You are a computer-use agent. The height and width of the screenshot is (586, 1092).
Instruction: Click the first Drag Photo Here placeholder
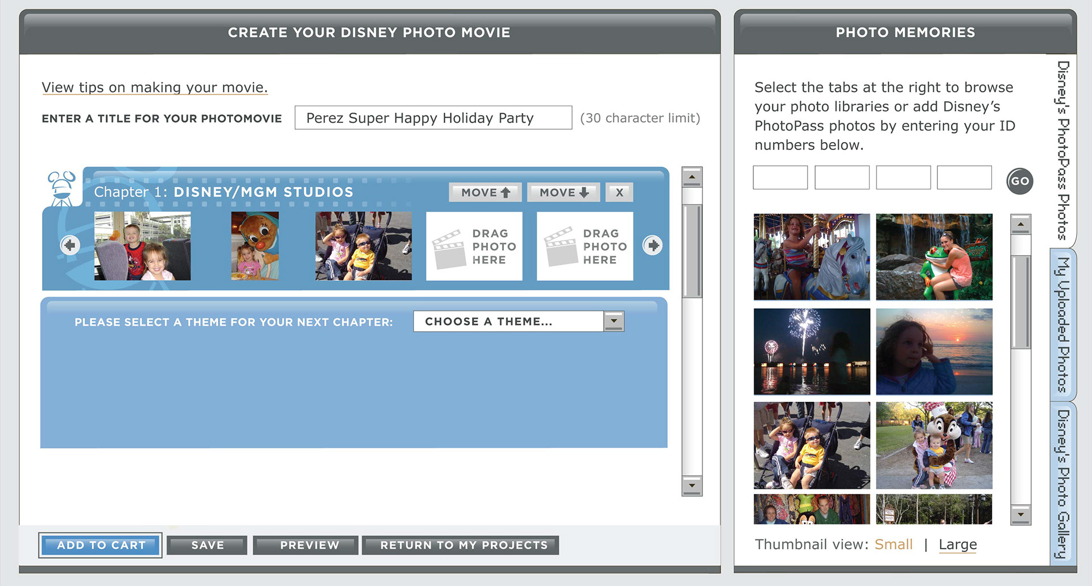(x=474, y=246)
